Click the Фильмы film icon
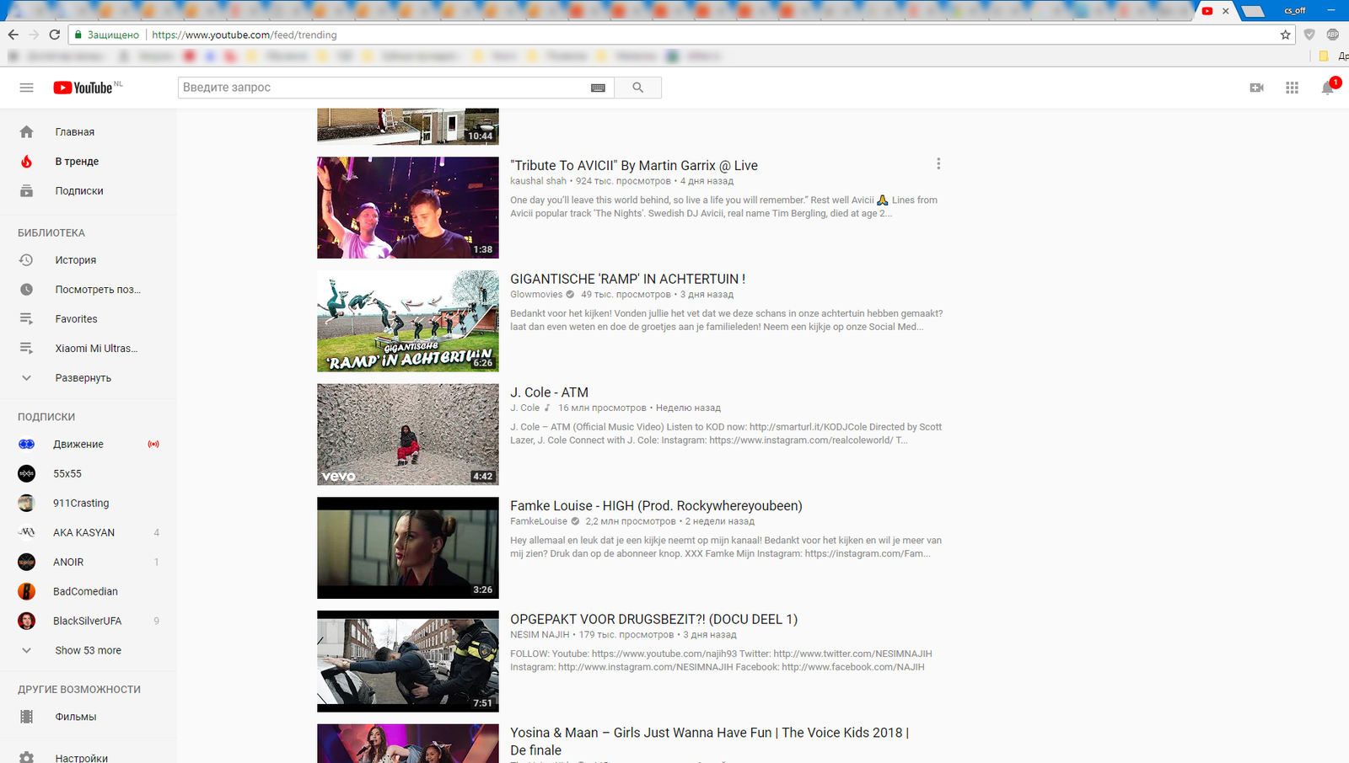 26,717
